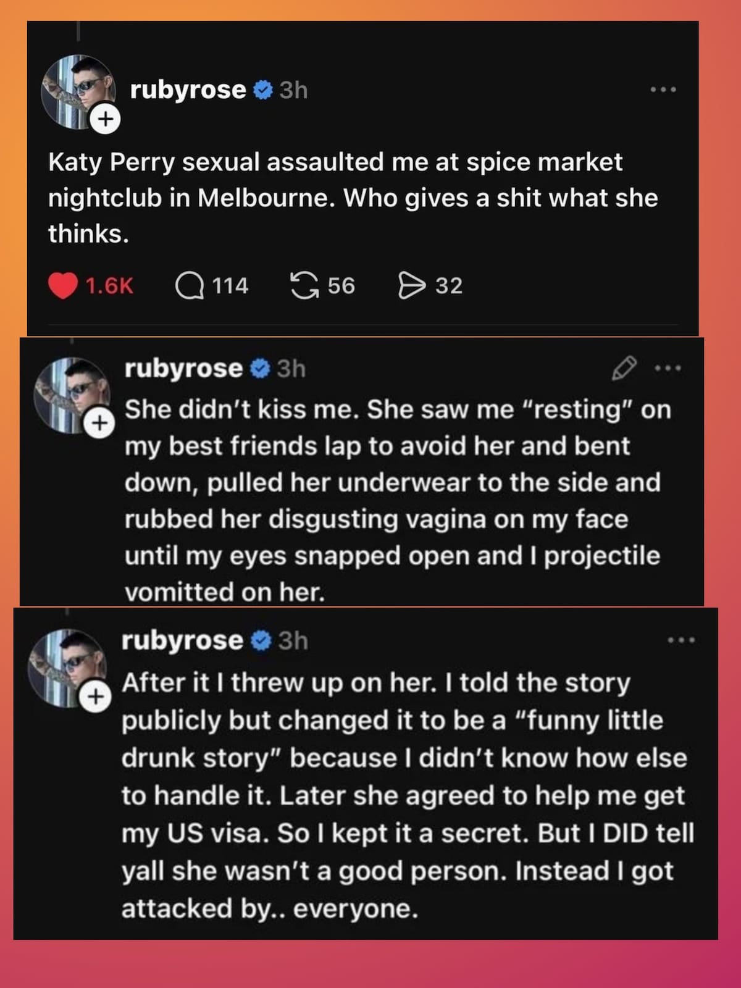View the 1.6K likes count
The width and height of the screenshot is (741, 988).
point(108,284)
